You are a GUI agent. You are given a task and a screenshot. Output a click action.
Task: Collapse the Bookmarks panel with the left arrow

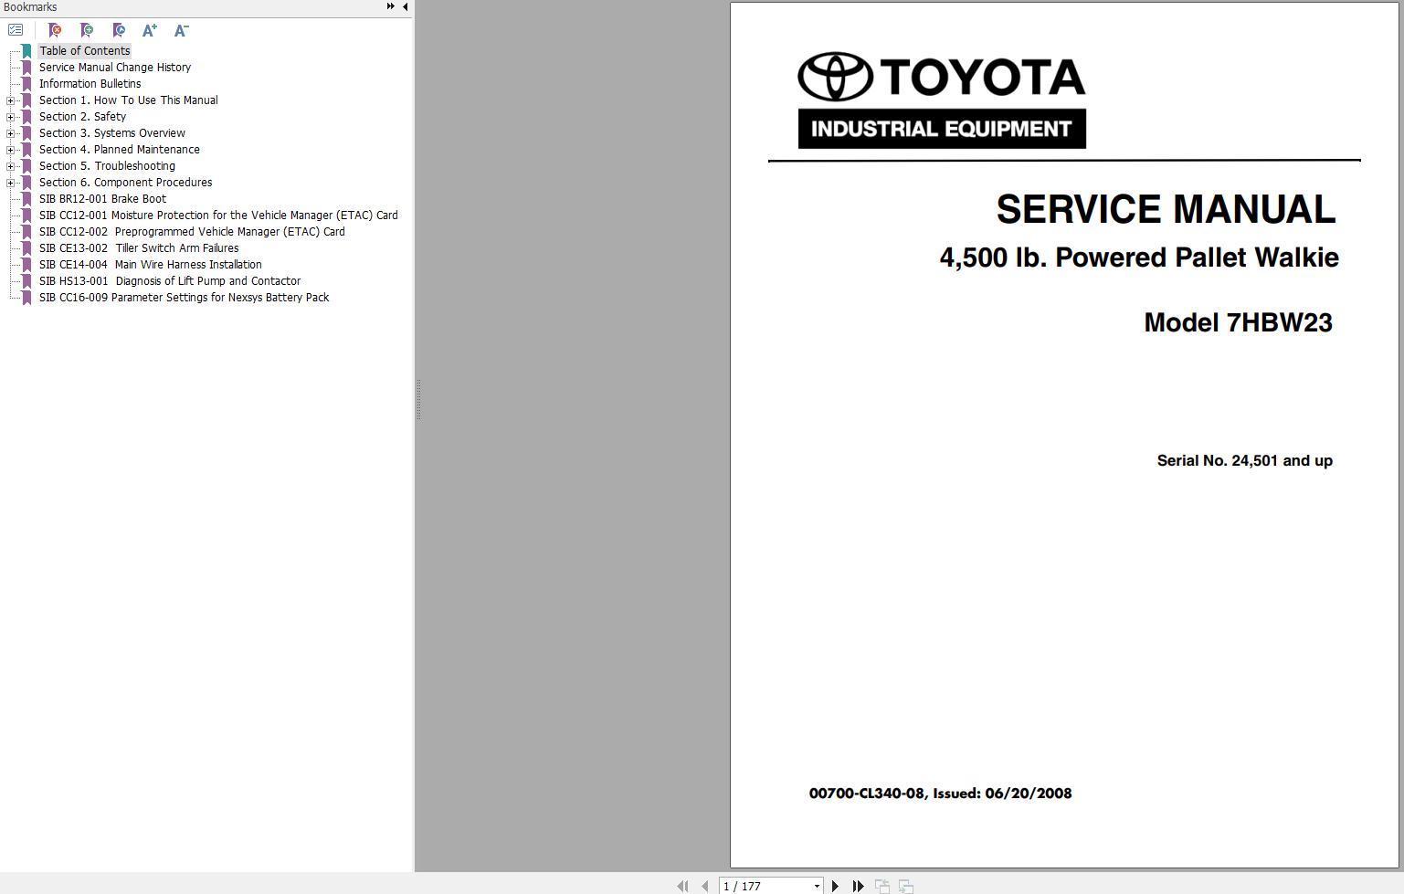coord(406,6)
